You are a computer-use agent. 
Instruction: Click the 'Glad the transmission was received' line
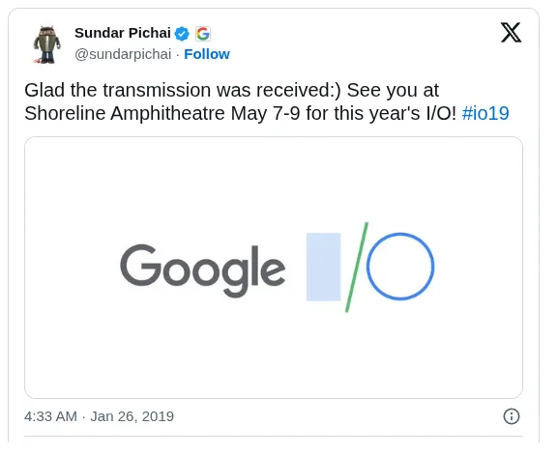tap(183, 90)
